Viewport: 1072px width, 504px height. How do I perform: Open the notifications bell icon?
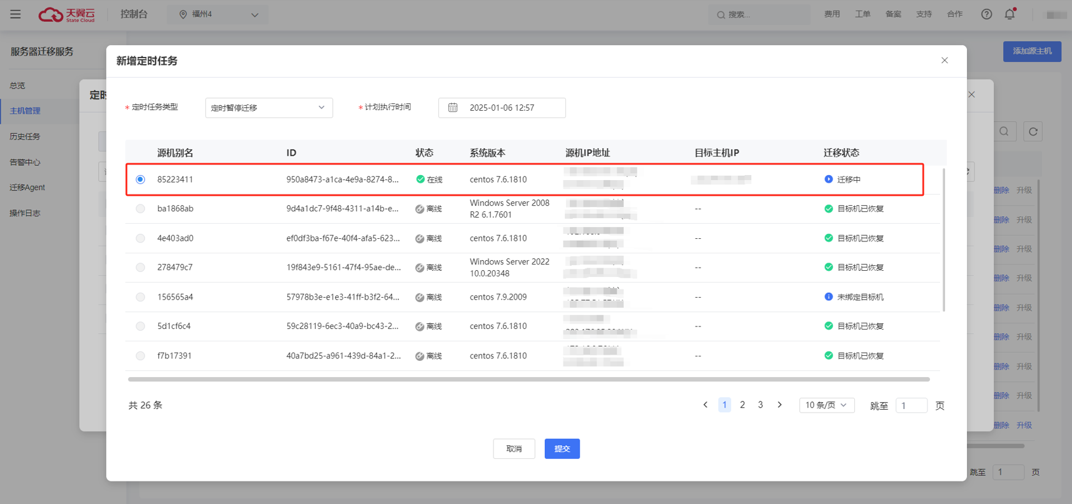[x=1009, y=14]
